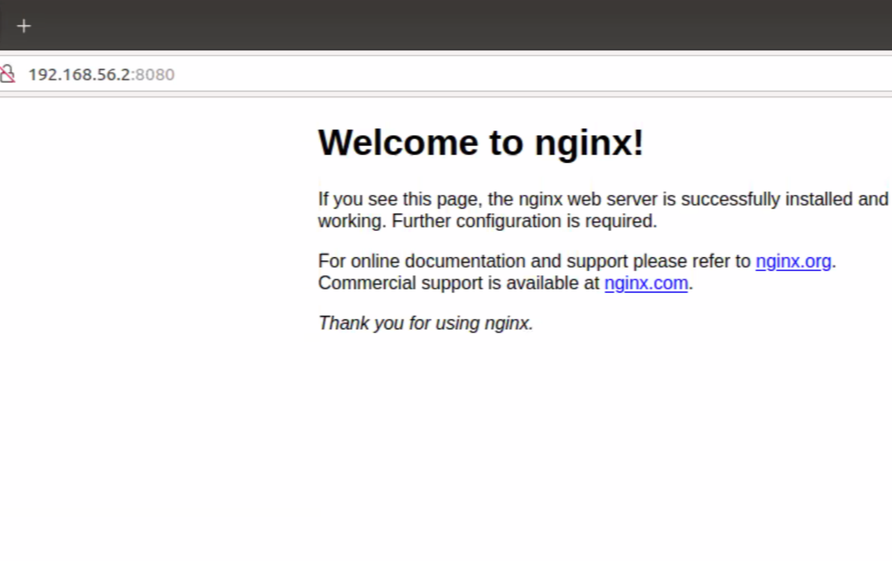Open the nginx.com commercial support link
The height and width of the screenshot is (561, 892).
(x=646, y=283)
